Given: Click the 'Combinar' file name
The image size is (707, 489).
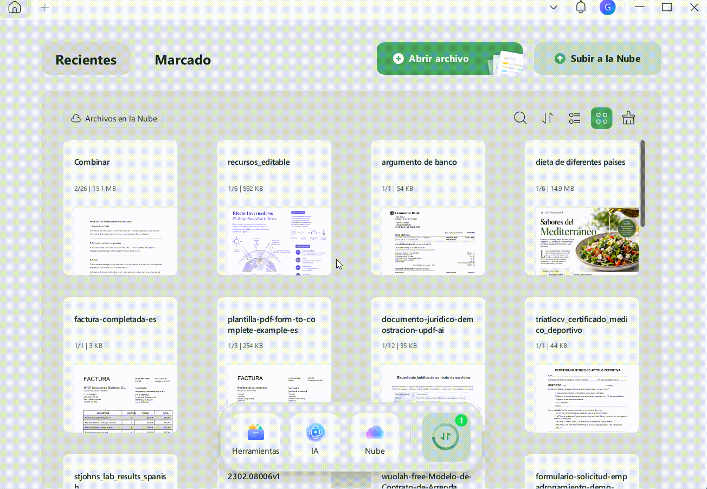Looking at the screenshot, I should pos(92,162).
